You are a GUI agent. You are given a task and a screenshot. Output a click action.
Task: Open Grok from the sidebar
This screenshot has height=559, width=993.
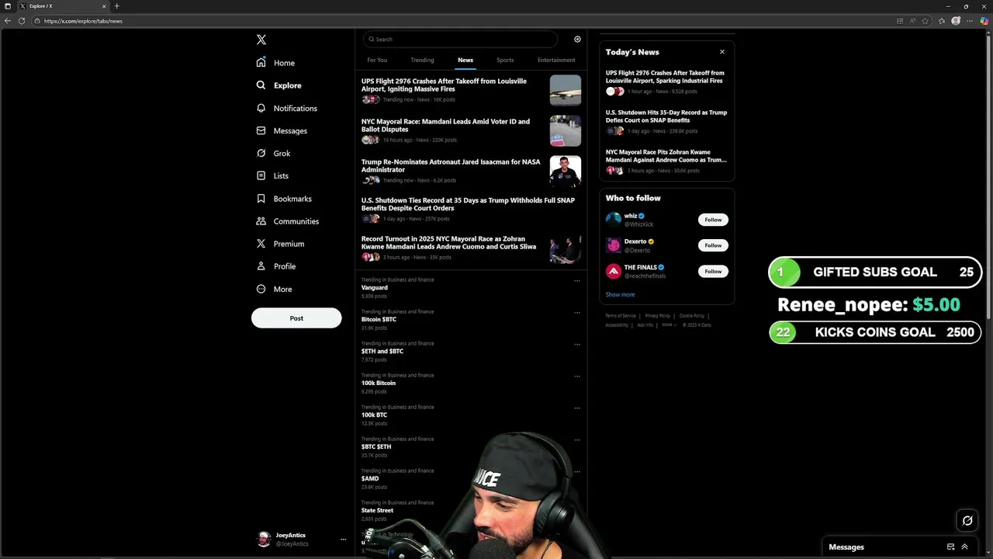(273, 153)
